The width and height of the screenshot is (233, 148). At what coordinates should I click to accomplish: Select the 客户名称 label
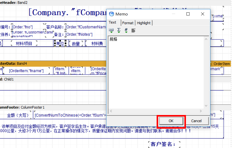tap(55, 27)
